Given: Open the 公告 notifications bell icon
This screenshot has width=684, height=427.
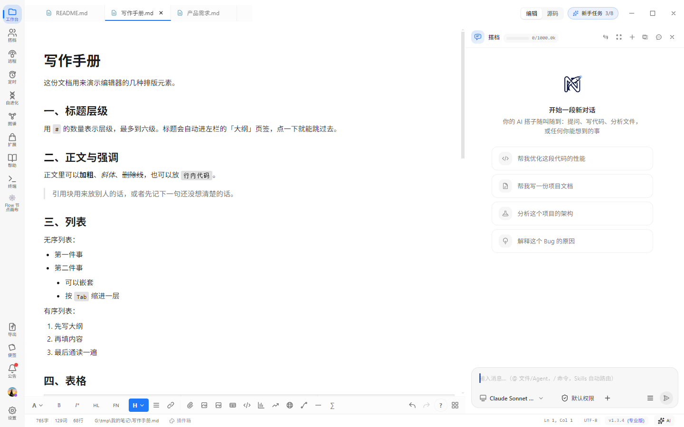Looking at the screenshot, I should click(12, 371).
